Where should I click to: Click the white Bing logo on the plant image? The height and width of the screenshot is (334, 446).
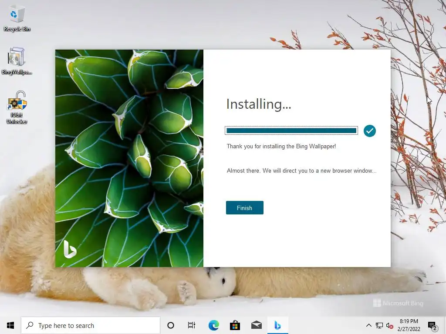point(70,249)
